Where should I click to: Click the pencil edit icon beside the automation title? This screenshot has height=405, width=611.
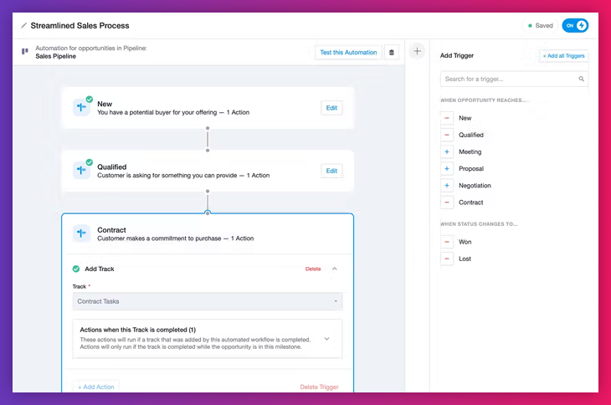pos(23,26)
